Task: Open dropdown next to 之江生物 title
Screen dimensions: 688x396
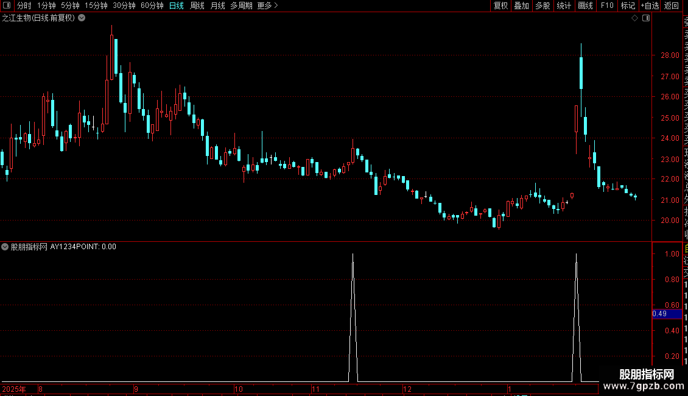Action: click(x=82, y=18)
